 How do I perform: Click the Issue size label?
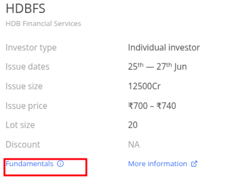(x=24, y=86)
